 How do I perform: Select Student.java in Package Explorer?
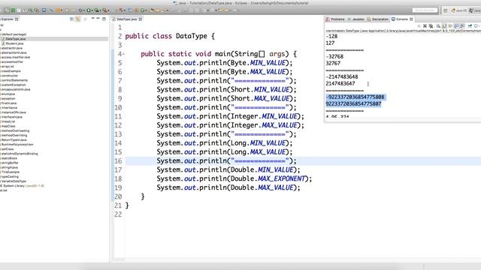[14, 43]
